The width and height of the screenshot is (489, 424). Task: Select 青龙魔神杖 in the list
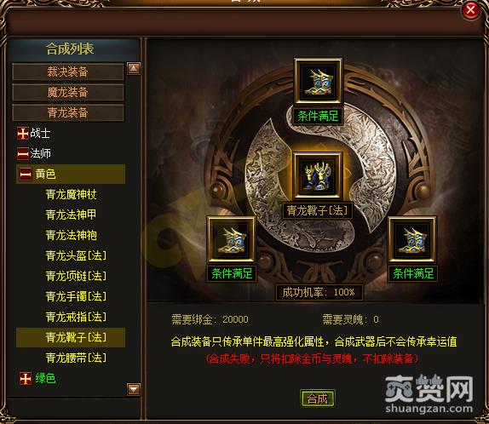[71, 194]
